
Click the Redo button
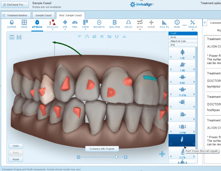[16, 153]
